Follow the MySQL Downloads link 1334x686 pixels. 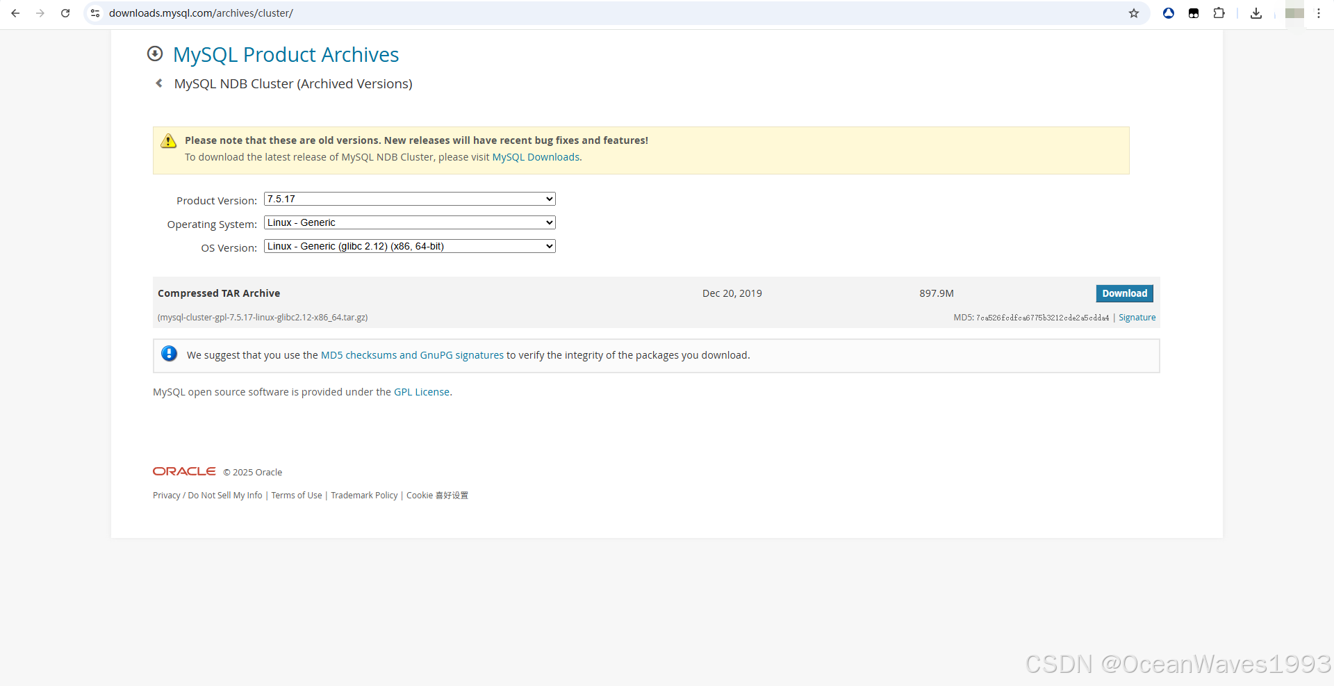click(x=536, y=157)
